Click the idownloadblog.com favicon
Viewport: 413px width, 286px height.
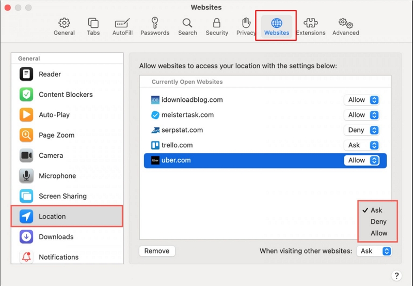click(x=155, y=100)
